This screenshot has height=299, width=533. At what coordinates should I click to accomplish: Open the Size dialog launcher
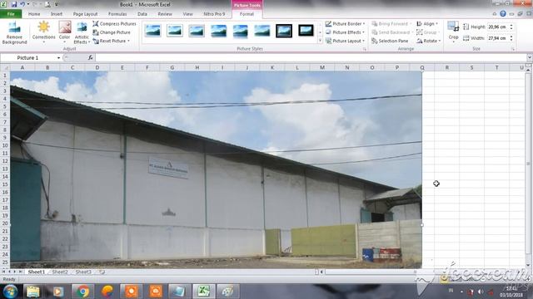click(513, 49)
